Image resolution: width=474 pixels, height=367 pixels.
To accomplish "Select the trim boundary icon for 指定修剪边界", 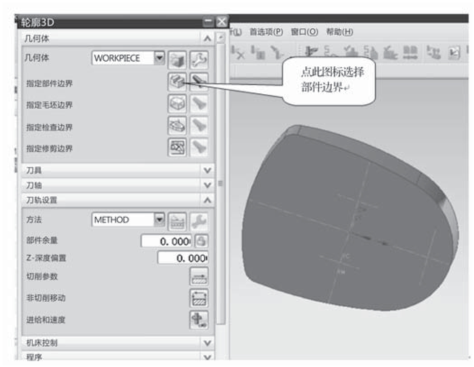I will coord(178,147).
